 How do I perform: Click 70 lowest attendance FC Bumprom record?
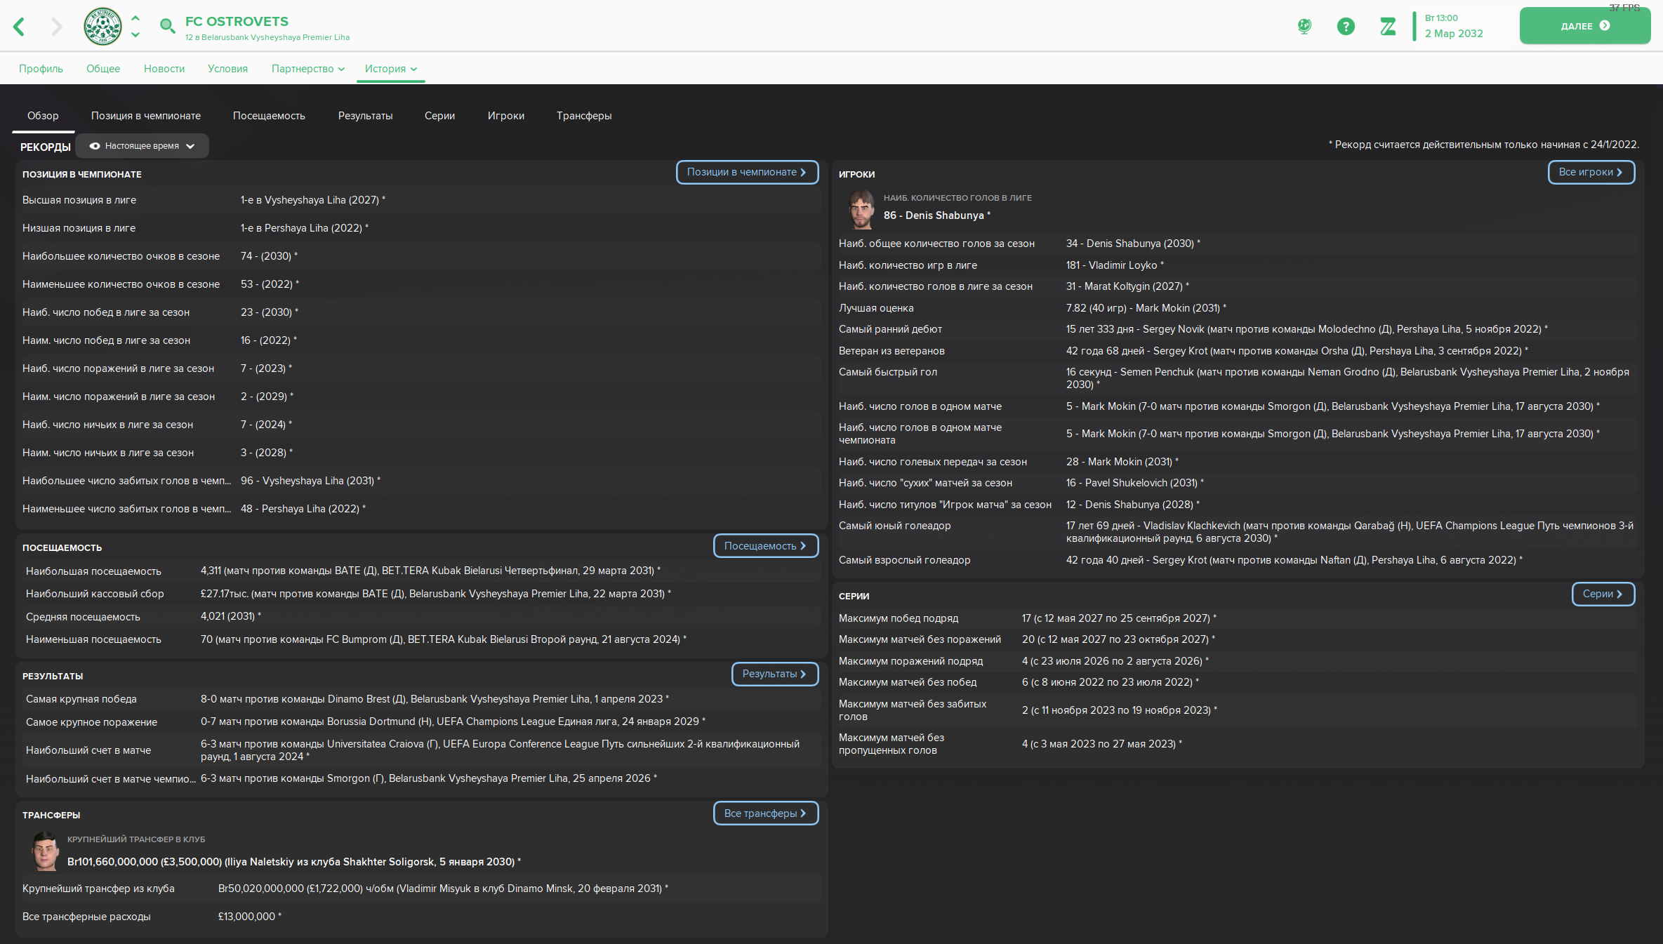pos(444,639)
